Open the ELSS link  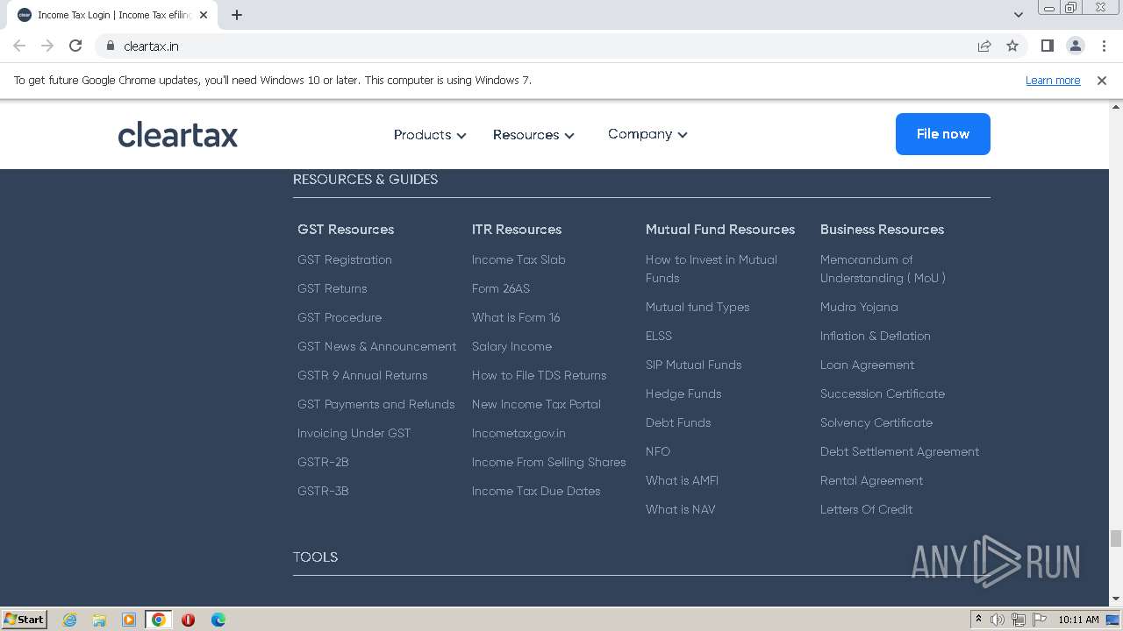[x=659, y=336]
